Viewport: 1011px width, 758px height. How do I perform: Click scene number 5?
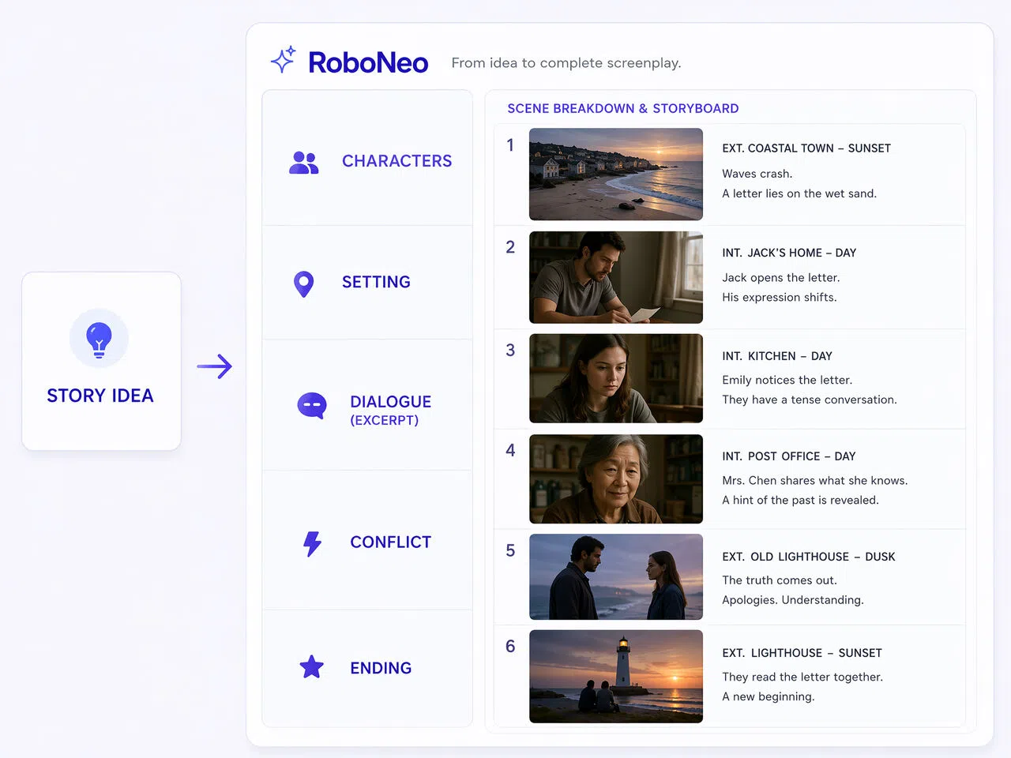510,550
